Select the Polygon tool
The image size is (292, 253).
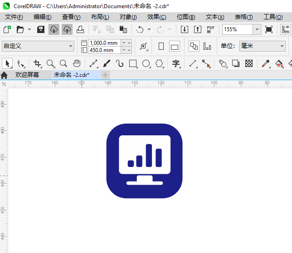pyautogui.click(x=160, y=63)
